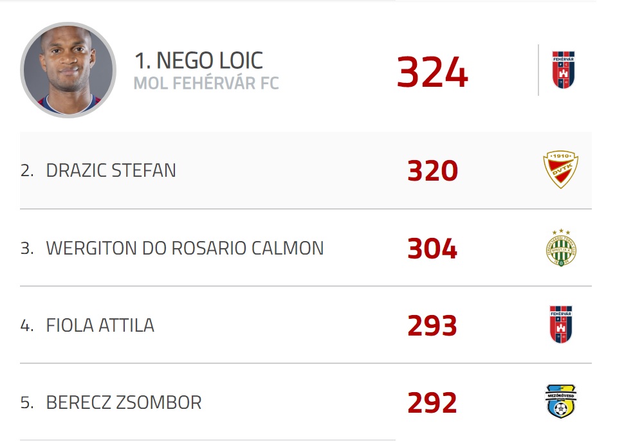The width and height of the screenshot is (633, 441).
Task: Select WERGITON DO ROSARIO CALMON name
Action: coord(185,248)
